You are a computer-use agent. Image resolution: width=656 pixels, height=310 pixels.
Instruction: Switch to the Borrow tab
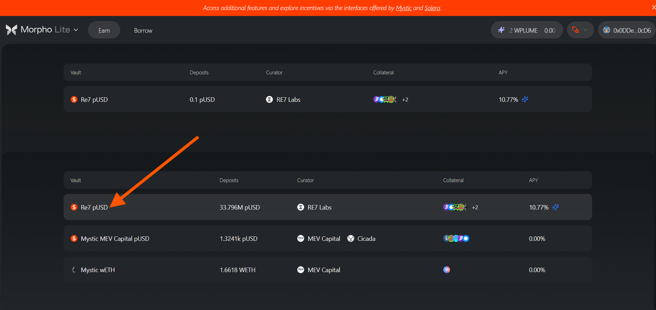[143, 30]
